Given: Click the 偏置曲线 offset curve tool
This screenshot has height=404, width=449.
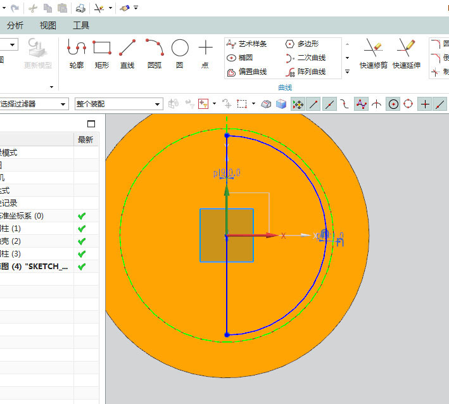Looking at the screenshot, I should point(246,72).
